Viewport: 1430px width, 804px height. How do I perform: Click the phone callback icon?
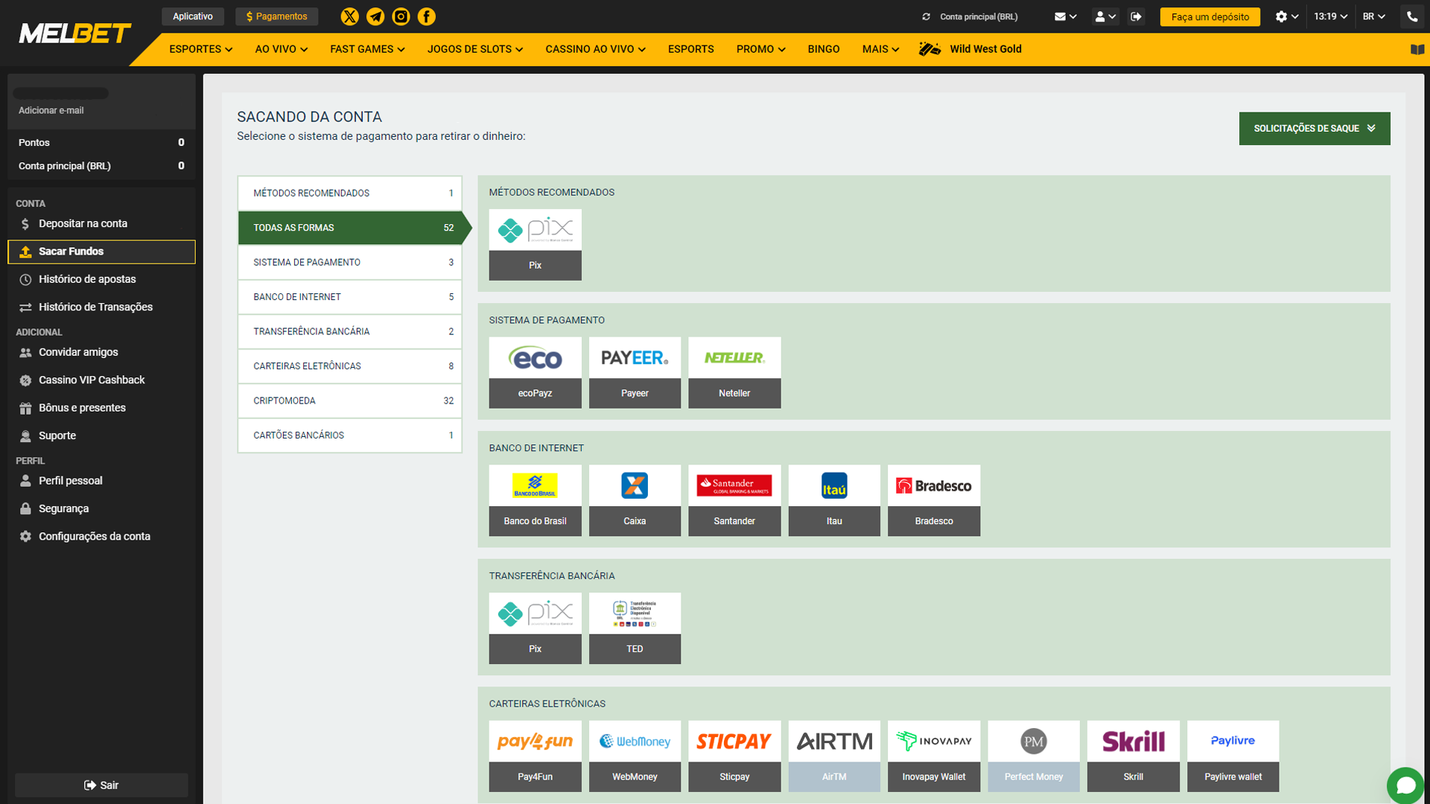click(1412, 16)
